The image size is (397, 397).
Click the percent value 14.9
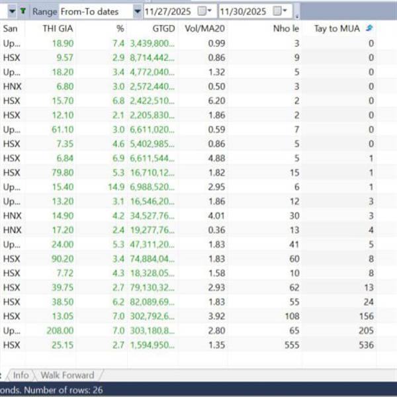(116, 187)
